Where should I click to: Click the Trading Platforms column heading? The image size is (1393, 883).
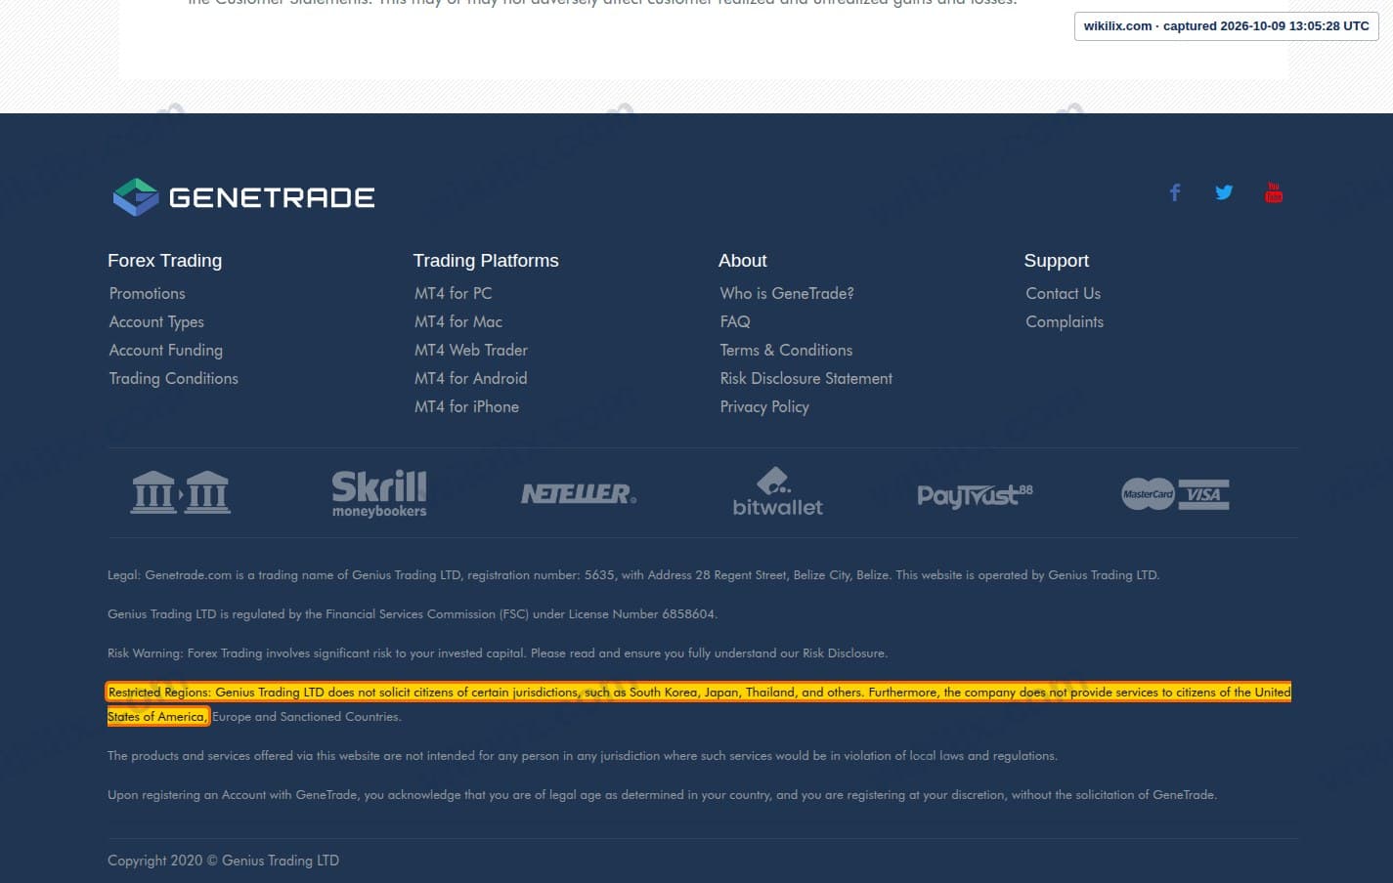tap(486, 261)
